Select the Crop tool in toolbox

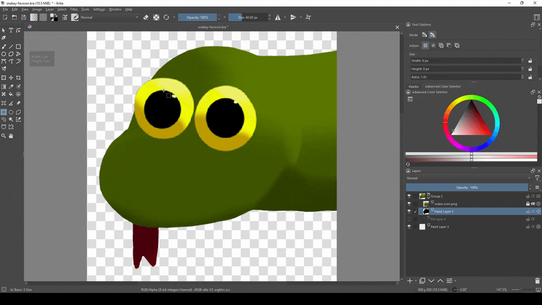[x=19, y=78]
